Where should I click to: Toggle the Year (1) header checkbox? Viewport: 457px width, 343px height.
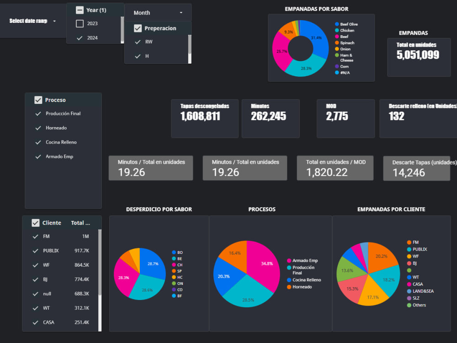80,10
